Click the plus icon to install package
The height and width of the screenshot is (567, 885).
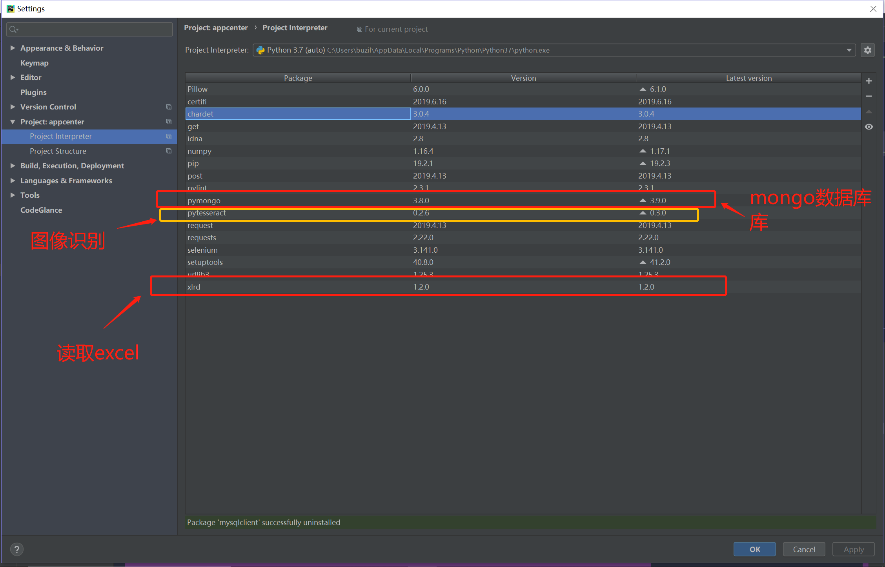tap(869, 81)
